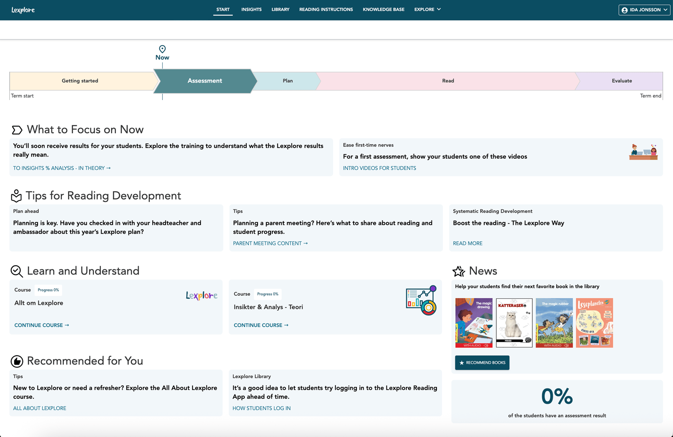673x437 pixels.
Task: Click the Now location pin icon
Action: point(162,49)
